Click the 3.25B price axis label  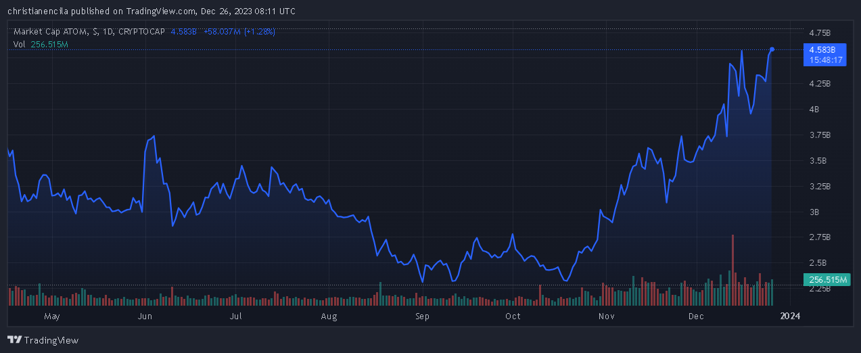coord(820,186)
